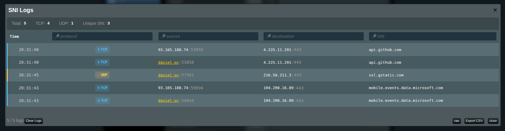
Task: Open daniel-pc link with port 57581
Action: pos(168,75)
